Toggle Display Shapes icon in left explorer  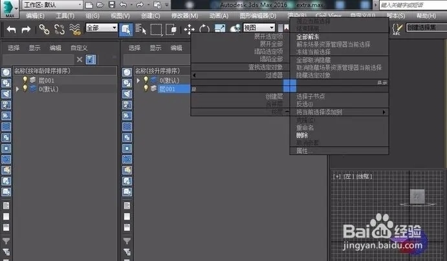tap(6, 83)
